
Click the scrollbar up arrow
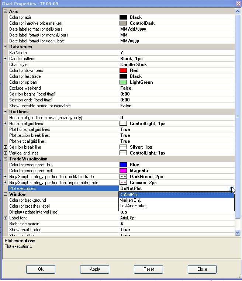tap(238, 11)
